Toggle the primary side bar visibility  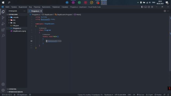[142, 7]
